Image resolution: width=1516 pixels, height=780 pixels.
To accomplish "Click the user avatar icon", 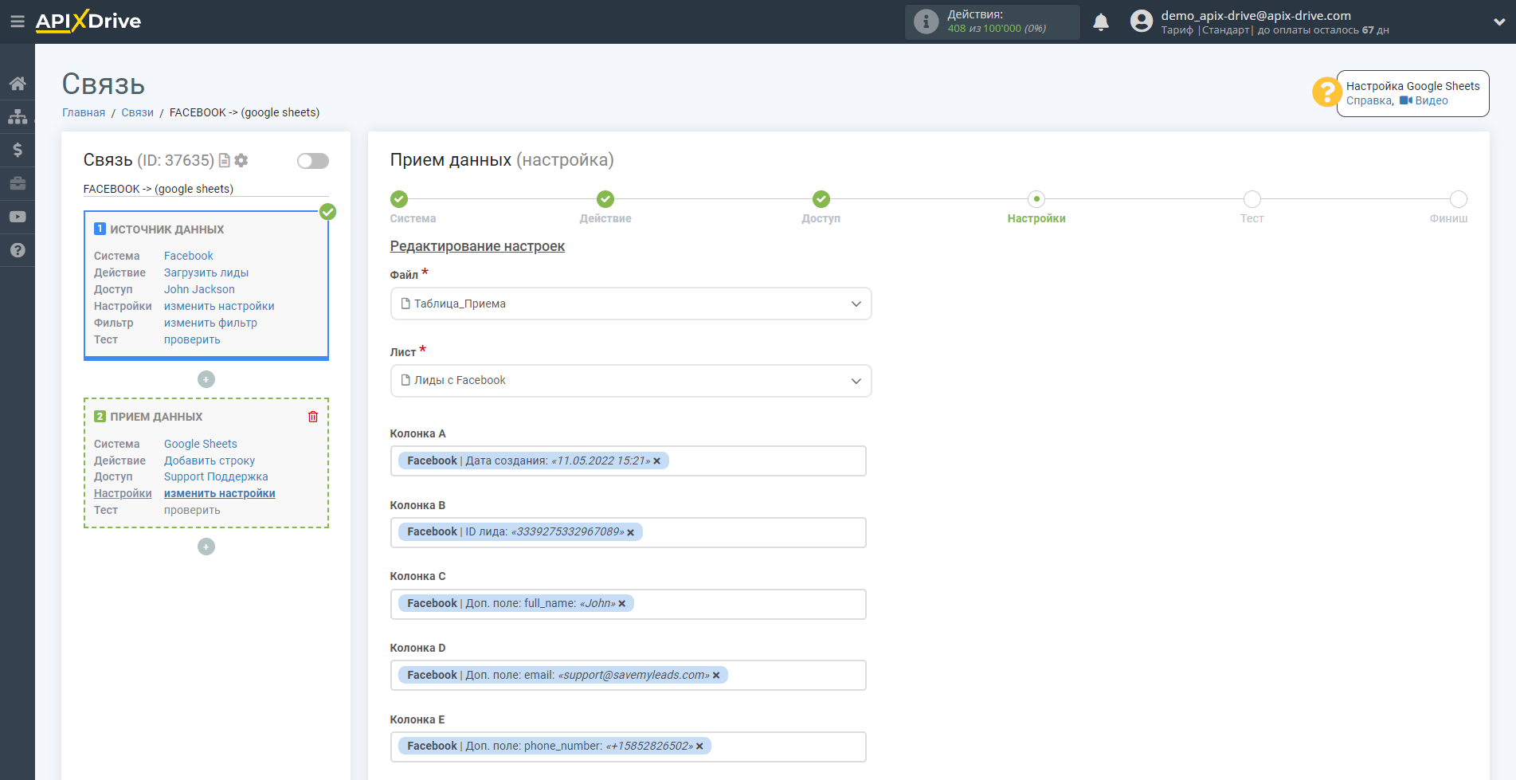I will pos(1141,22).
